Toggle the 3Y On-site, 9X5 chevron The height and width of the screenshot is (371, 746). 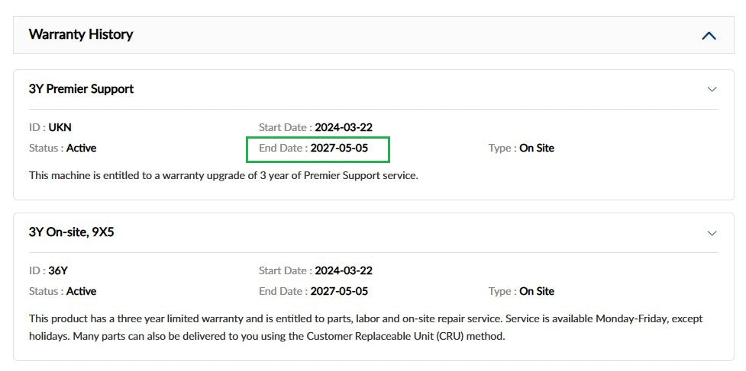[x=712, y=233]
